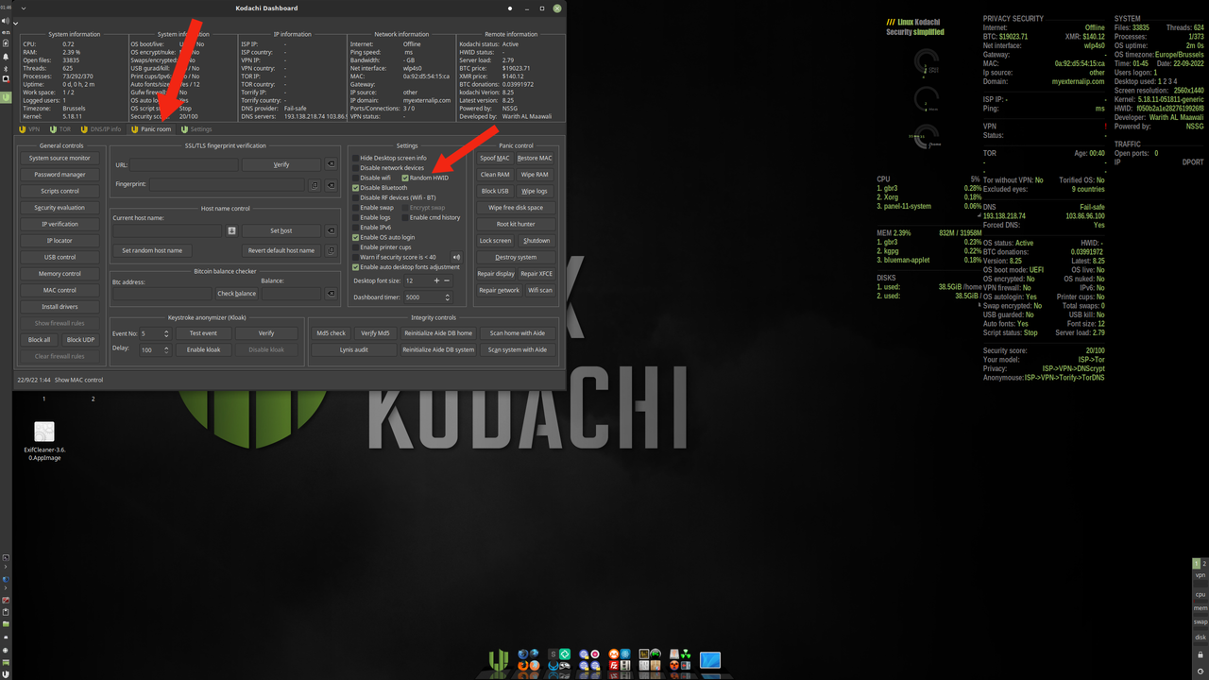Click speaker icon beside security score warning
The image size is (1209, 680).
pos(456,257)
